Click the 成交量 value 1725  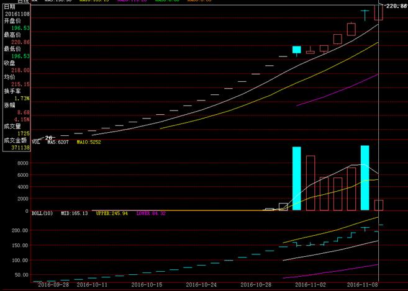coord(24,133)
